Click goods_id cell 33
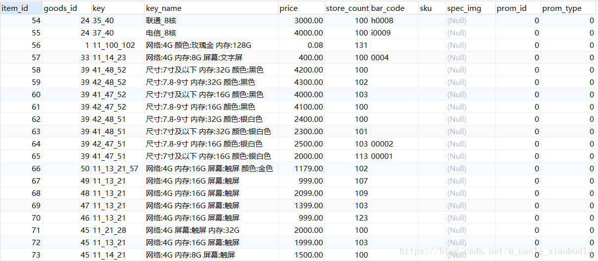This screenshot has height=261, width=598. [67, 57]
